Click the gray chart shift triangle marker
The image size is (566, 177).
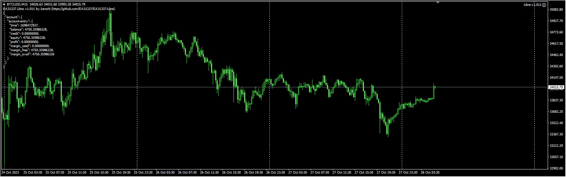[438, 3]
